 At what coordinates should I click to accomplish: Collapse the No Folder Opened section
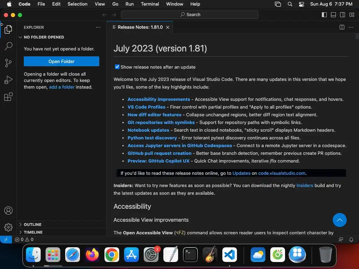pyautogui.click(x=61, y=37)
